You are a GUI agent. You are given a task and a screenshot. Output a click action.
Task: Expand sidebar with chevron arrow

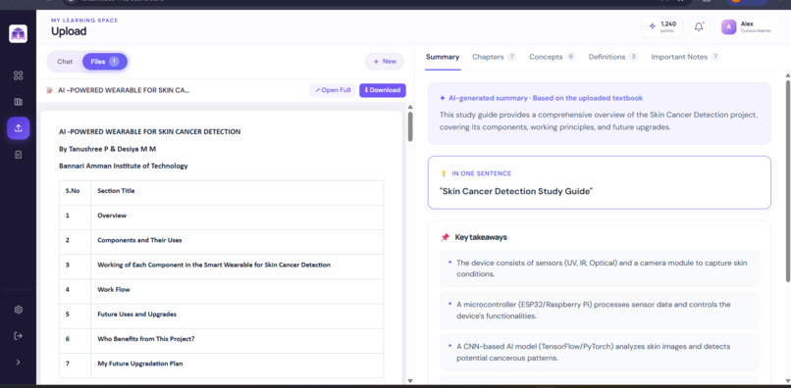coord(19,362)
